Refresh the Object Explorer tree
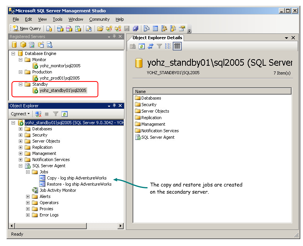This screenshot has width=303, height=246. point(65,114)
